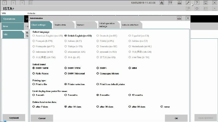Choose BMW / MINI brand
The width and height of the screenshot is (218, 122).
click(x=41, y=68)
